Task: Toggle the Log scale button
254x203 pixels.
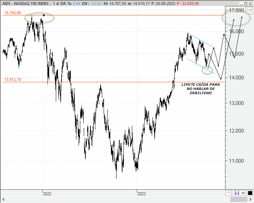Action: (x=249, y=10)
